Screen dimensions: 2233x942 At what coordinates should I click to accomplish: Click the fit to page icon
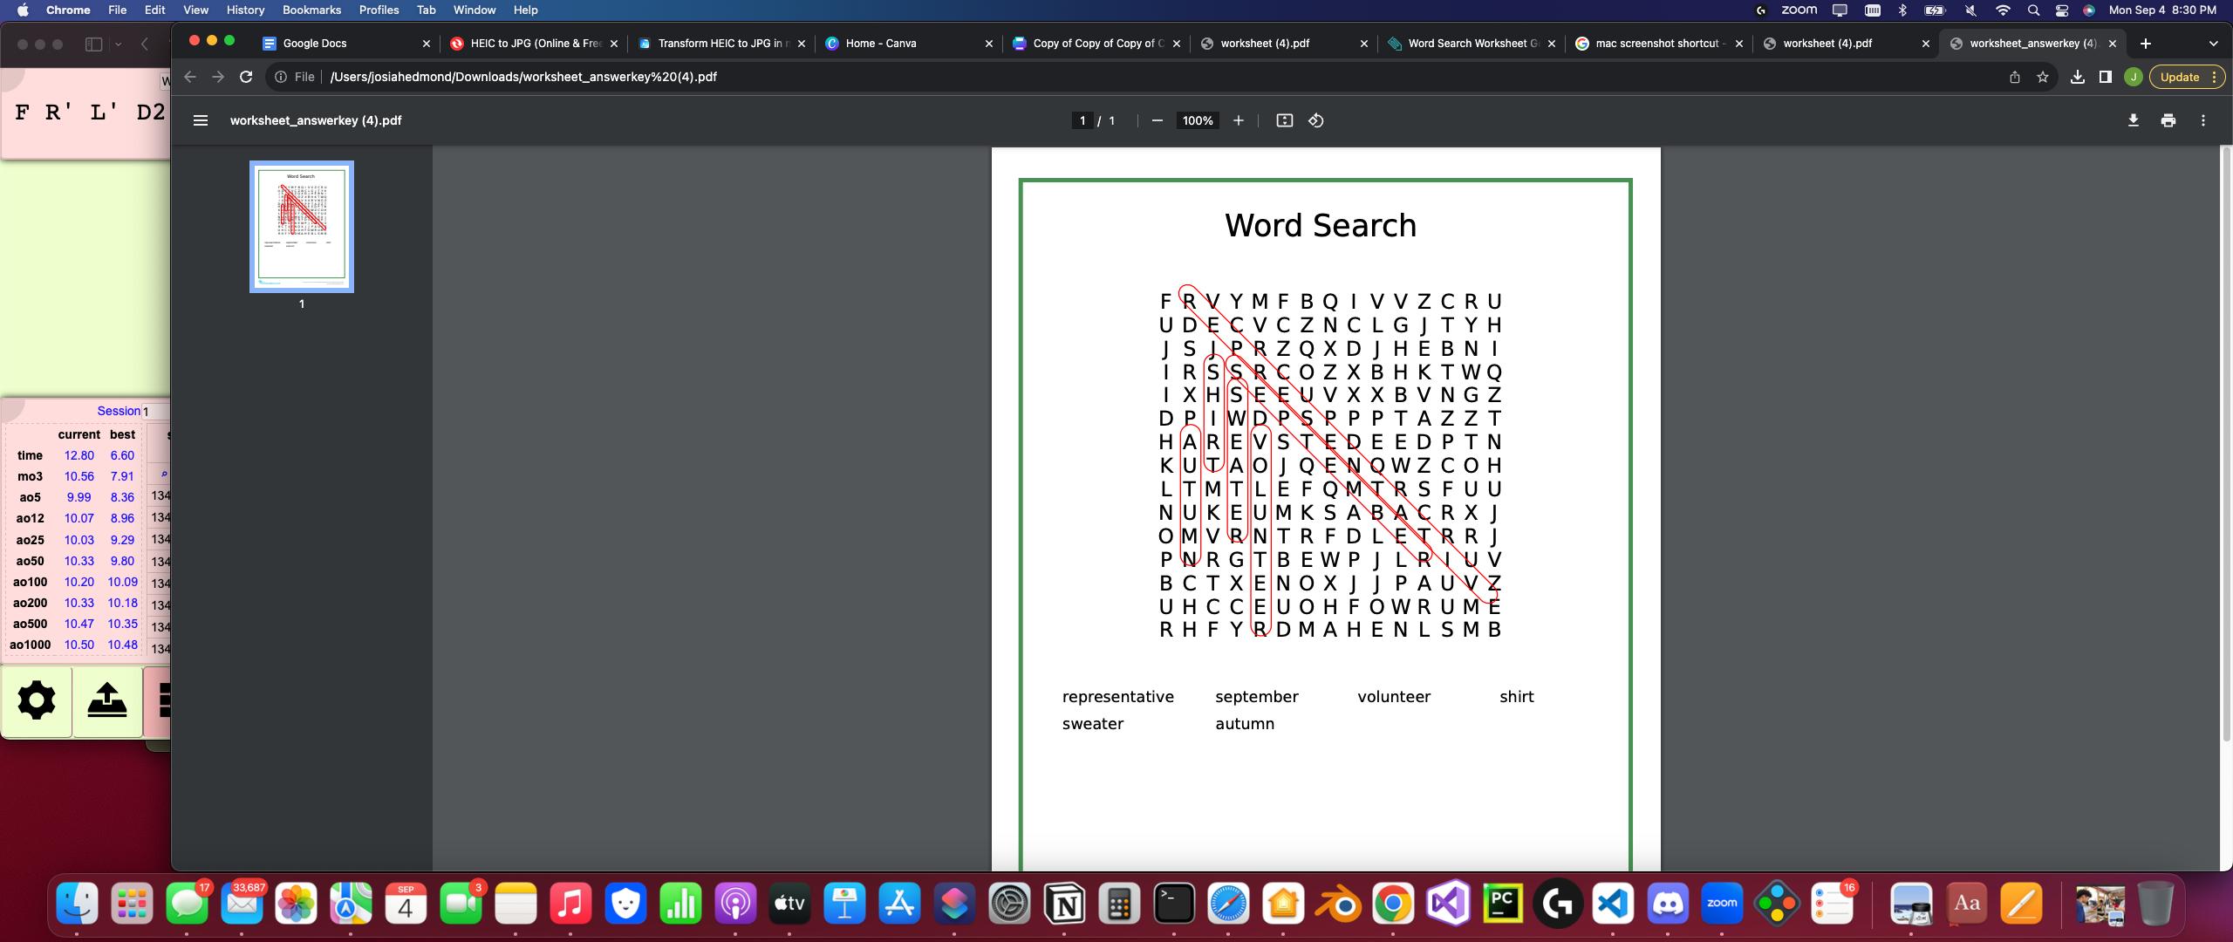1284,120
